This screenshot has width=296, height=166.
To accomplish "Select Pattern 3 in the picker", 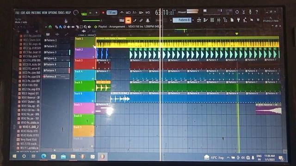I will [x=56, y=52].
